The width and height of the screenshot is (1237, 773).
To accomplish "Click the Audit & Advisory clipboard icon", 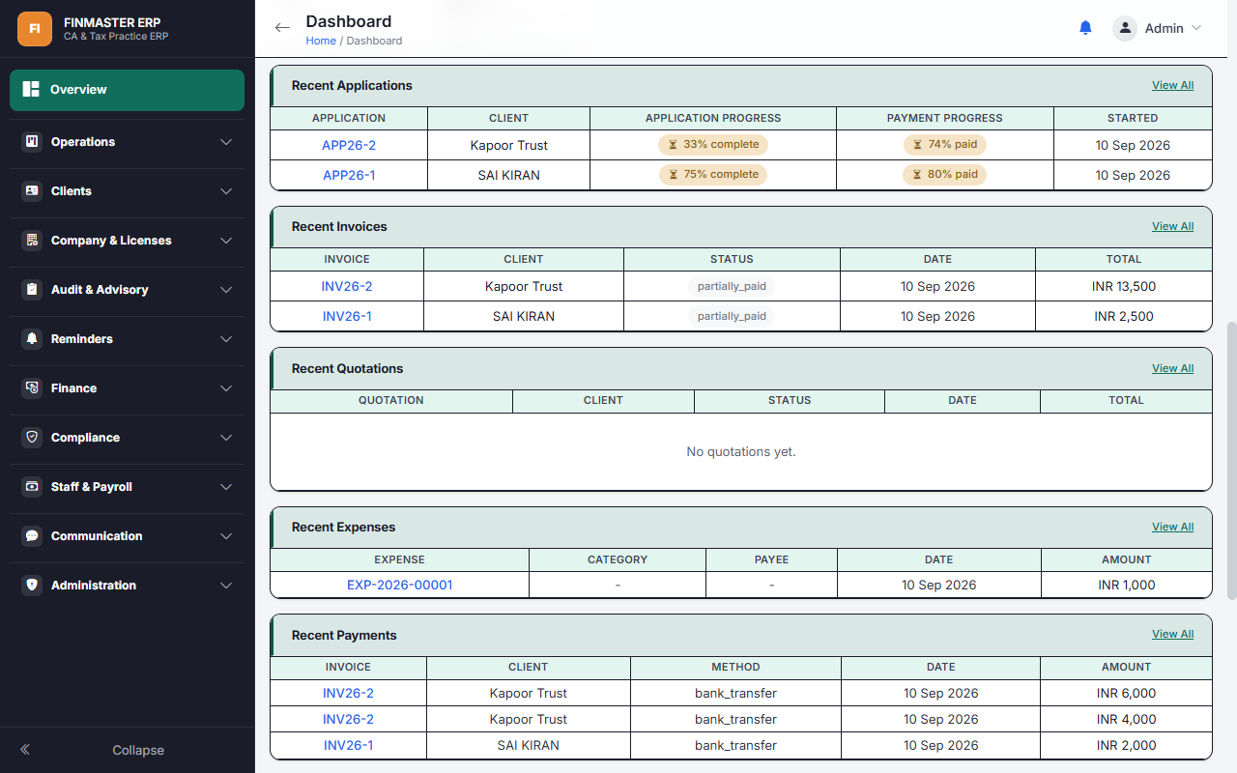I will click(32, 290).
